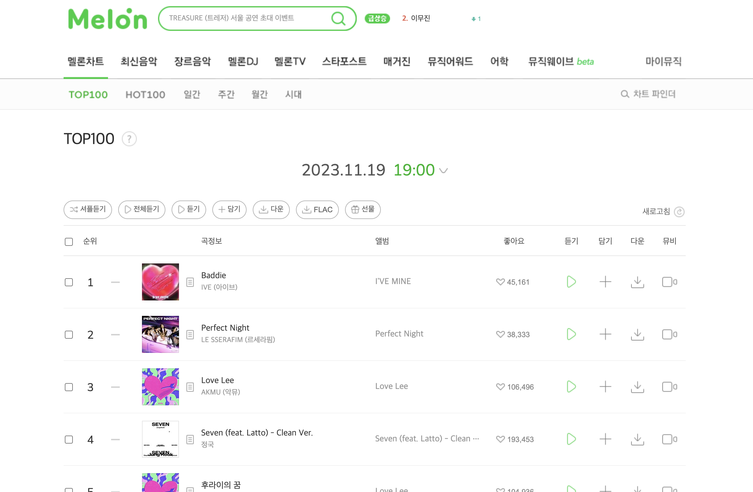Open the 차트 파인더 chart finder
Image resolution: width=753 pixels, height=492 pixels.
coord(648,94)
